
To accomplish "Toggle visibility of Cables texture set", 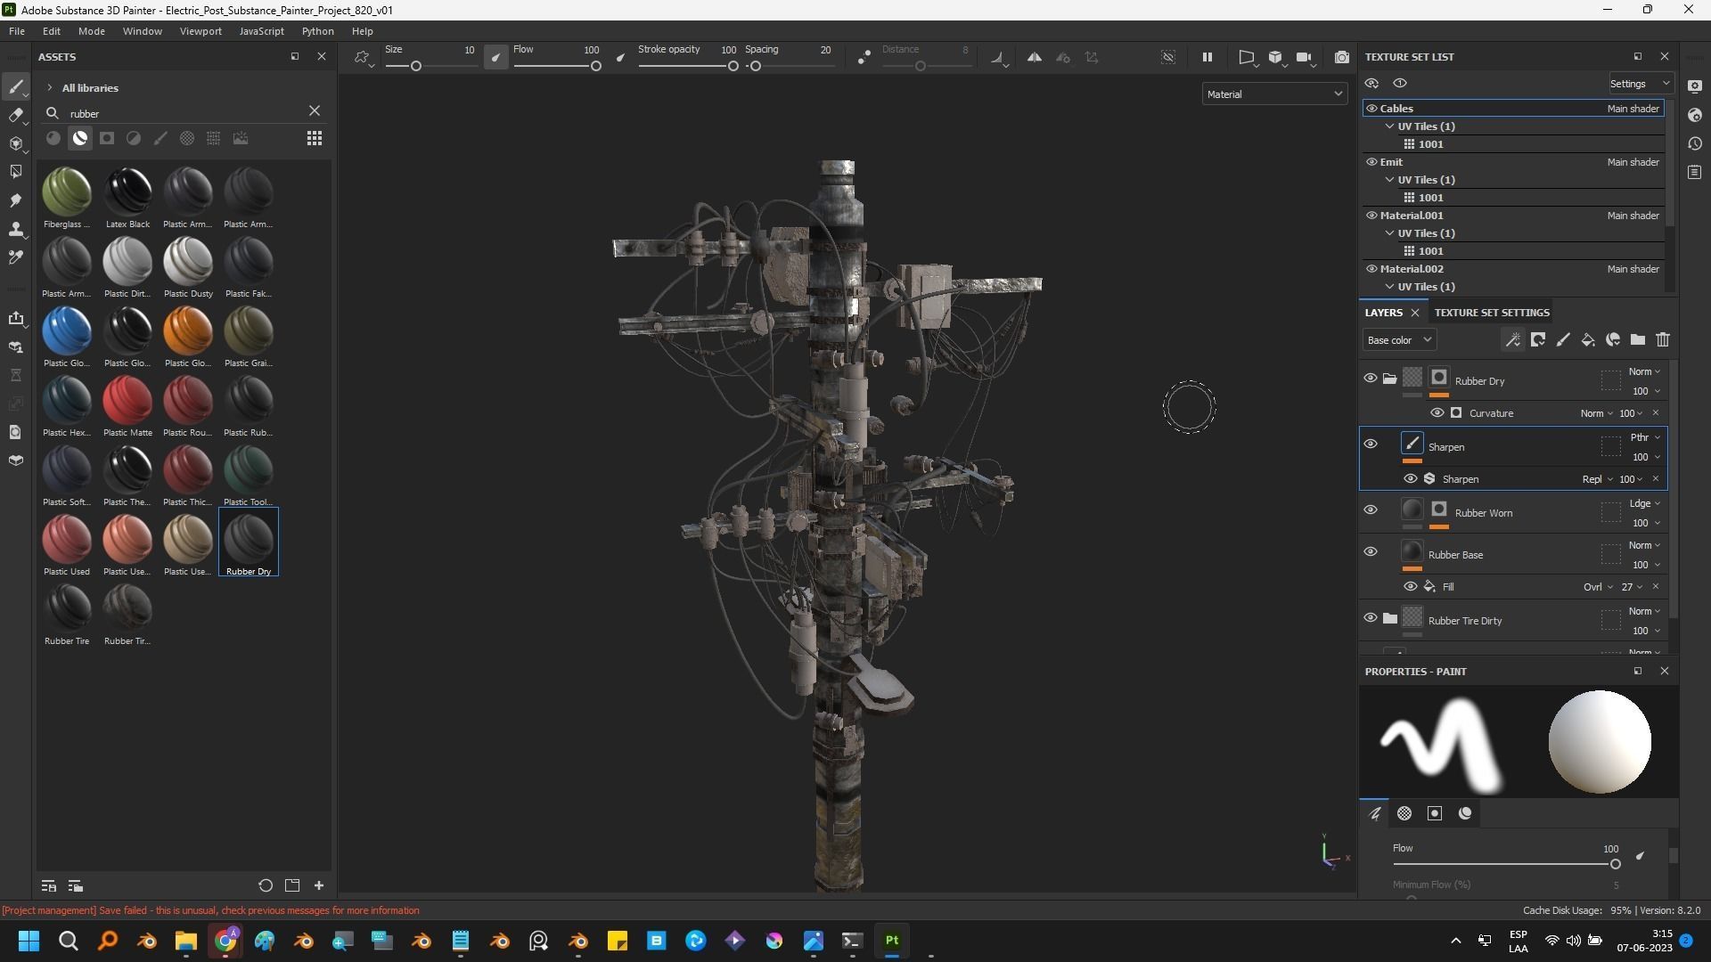I will [x=1371, y=109].
